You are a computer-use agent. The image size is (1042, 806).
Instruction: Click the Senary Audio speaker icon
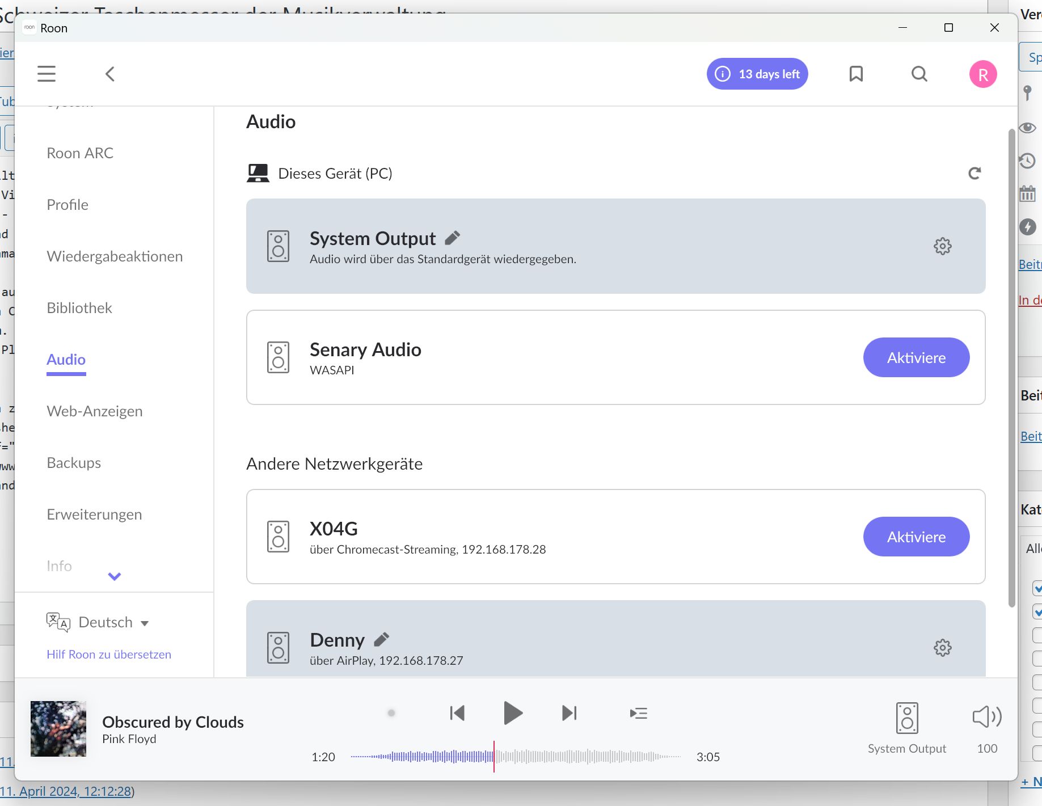278,357
